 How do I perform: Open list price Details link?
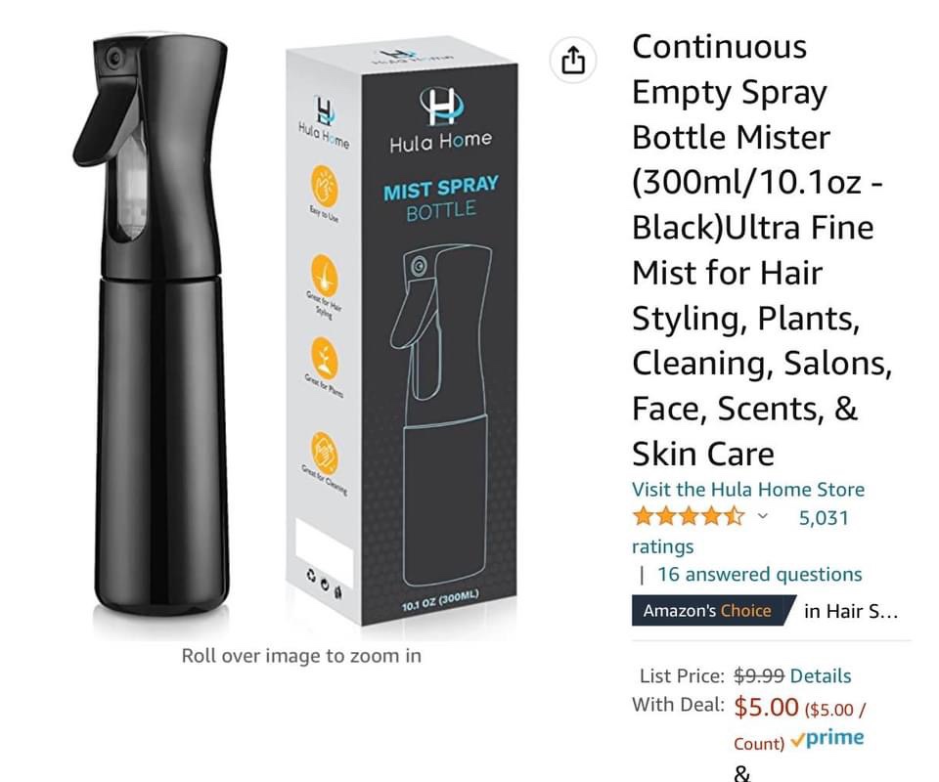point(821,676)
